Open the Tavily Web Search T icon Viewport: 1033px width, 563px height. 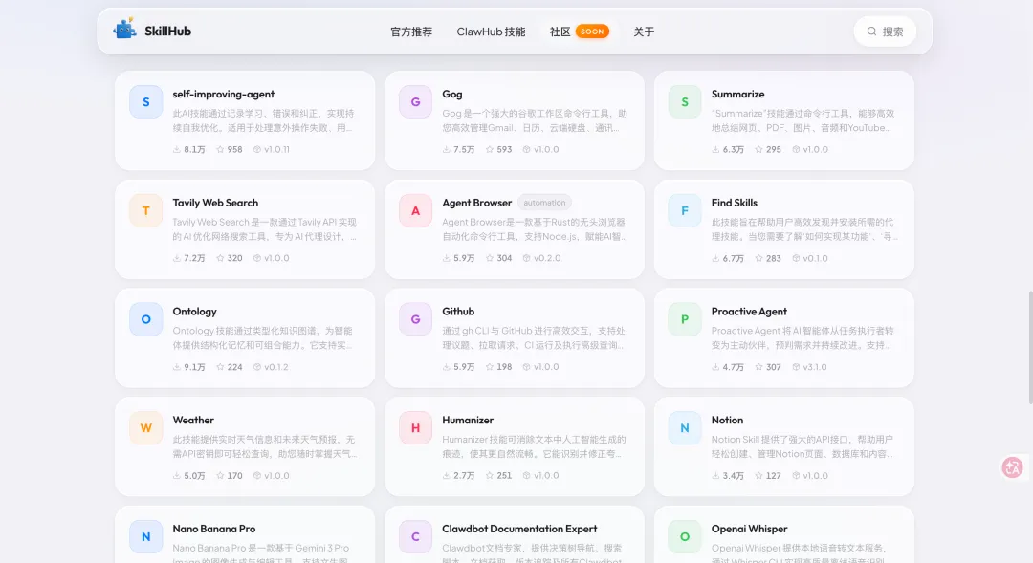(x=146, y=210)
